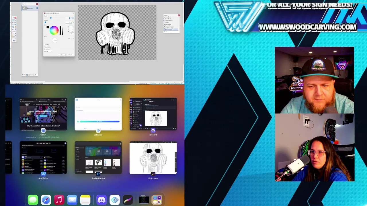
Task: Click the Width numeric input field
Action: 68,18
